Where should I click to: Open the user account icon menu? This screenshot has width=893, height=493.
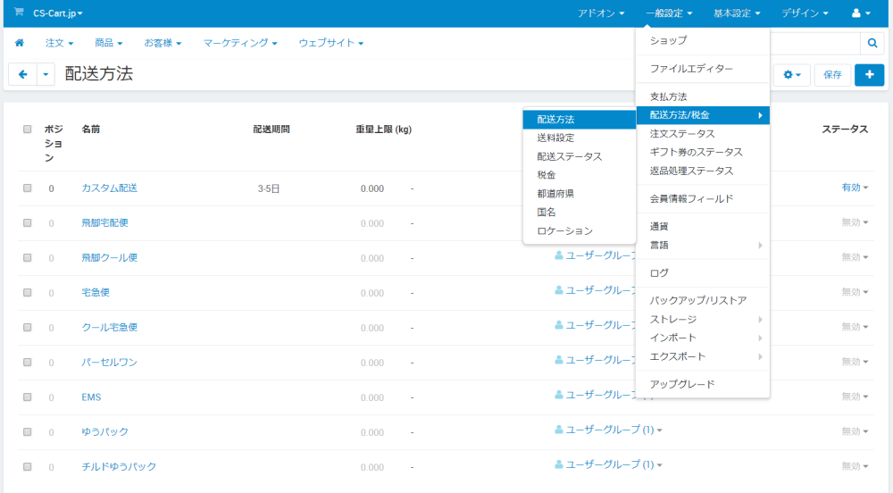pyautogui.click(x=861, y=13)
